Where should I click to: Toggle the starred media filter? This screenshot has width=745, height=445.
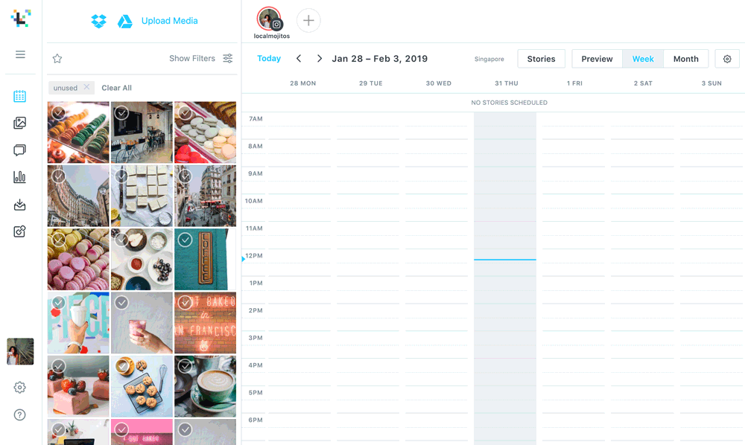coord(57,58)
